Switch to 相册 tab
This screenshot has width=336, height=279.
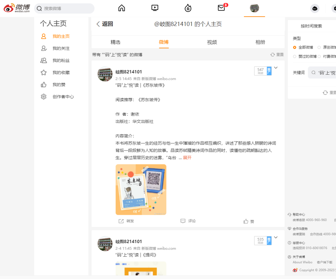click(x=260, y=42)
